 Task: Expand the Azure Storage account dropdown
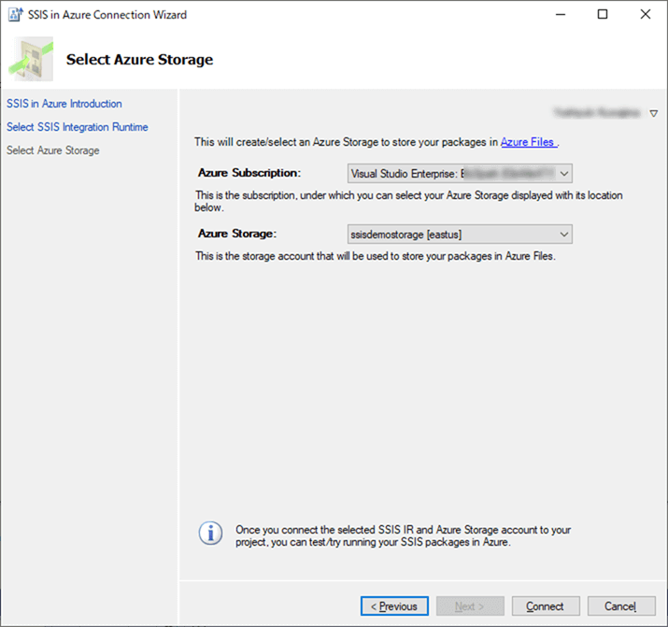point(563,234)
